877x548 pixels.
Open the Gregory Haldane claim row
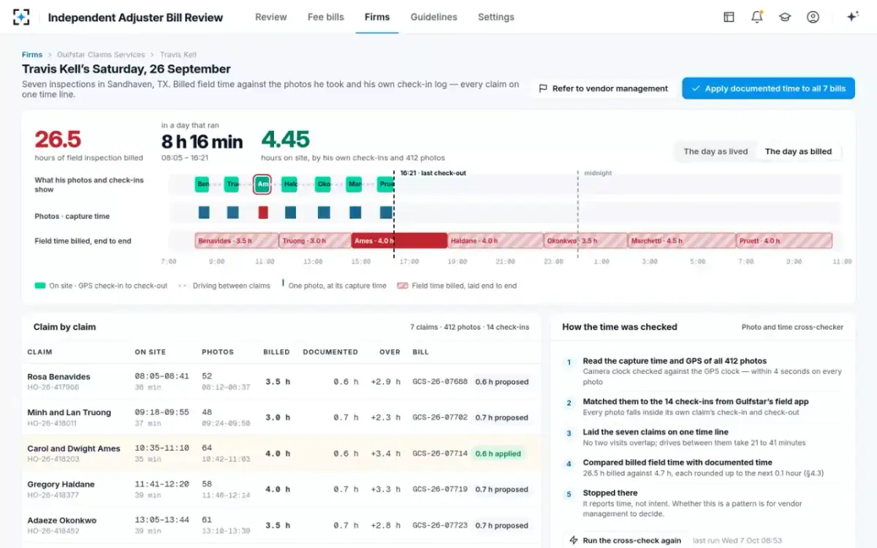click(x=281, y=489)
